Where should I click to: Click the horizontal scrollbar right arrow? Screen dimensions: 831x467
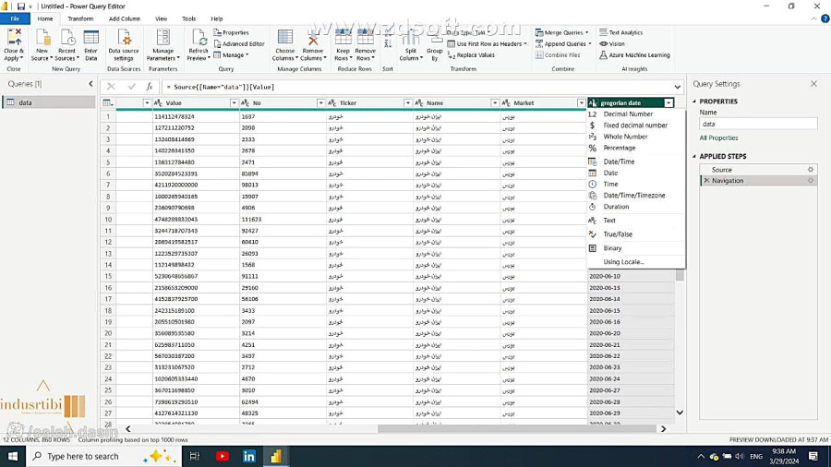(664, 429)
